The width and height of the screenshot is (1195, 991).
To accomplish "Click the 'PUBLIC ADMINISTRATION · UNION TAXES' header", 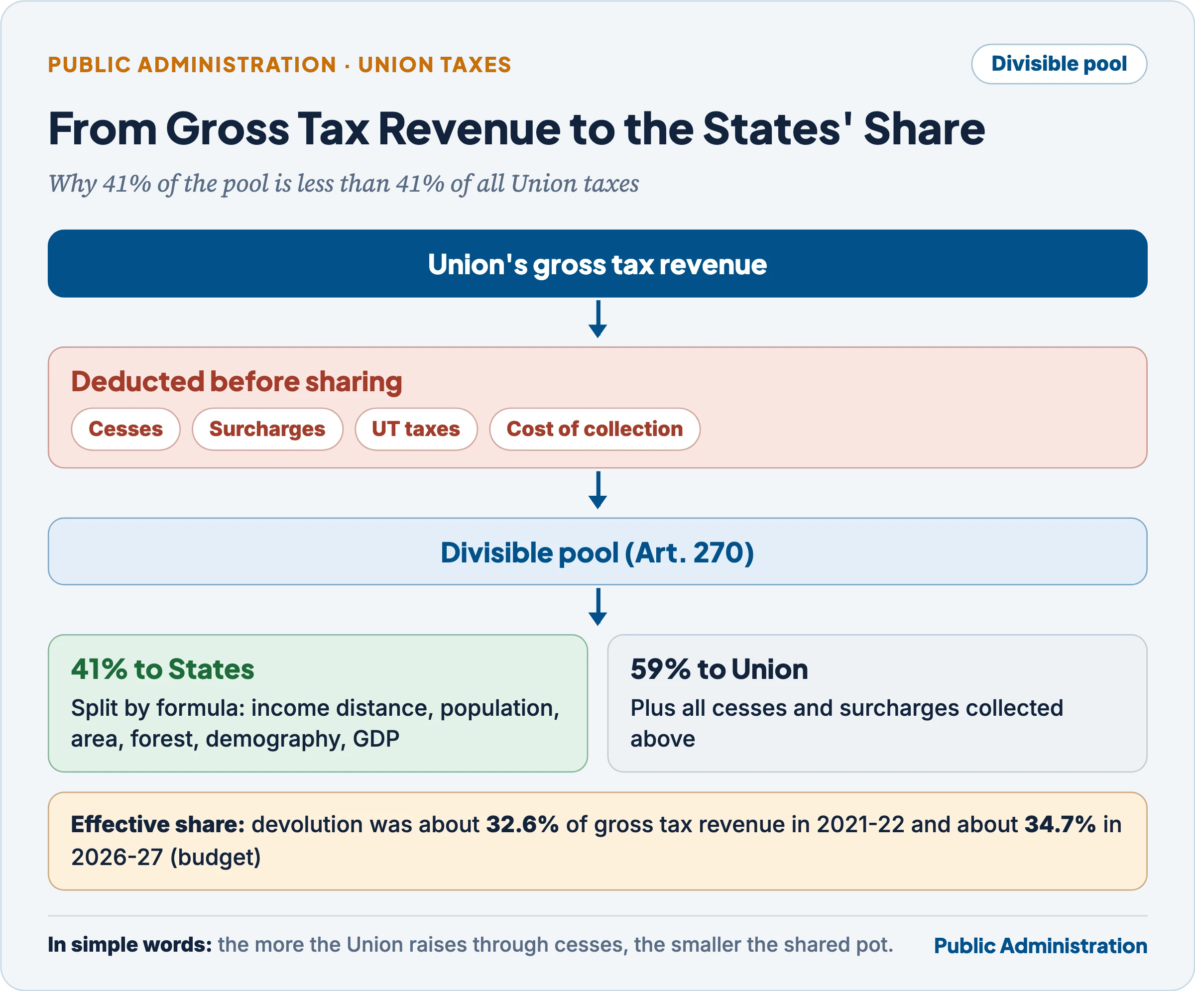I will (x=279, y=65).
